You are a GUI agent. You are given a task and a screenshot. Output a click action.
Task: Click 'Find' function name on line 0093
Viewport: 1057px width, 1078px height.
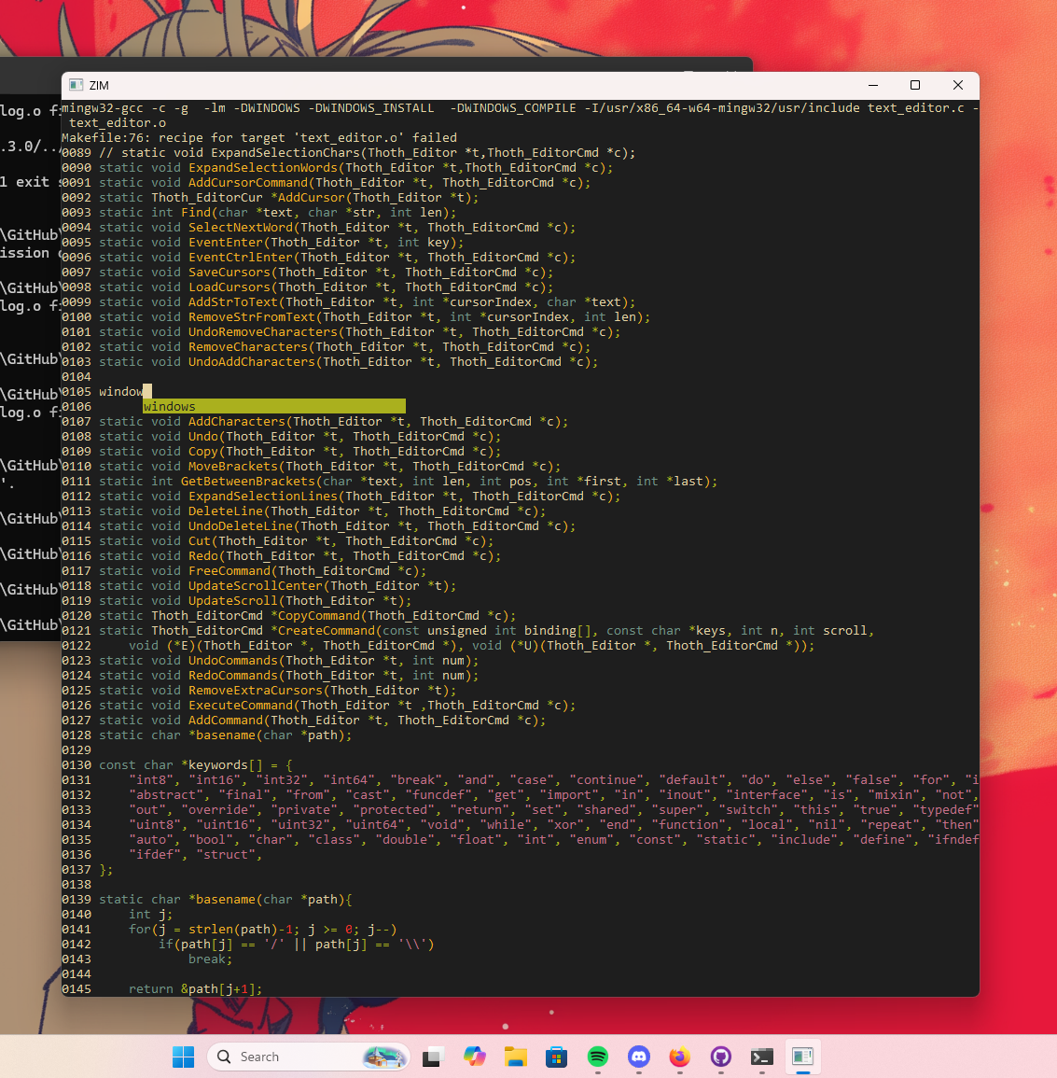click(x=196, y=213)
